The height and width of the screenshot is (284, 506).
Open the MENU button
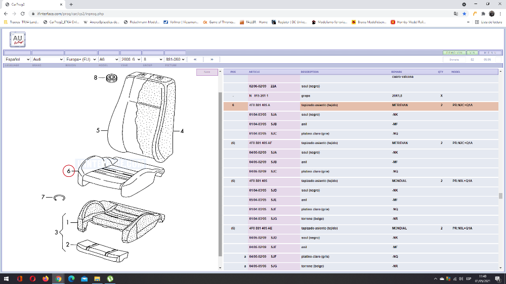coord(490,53)
